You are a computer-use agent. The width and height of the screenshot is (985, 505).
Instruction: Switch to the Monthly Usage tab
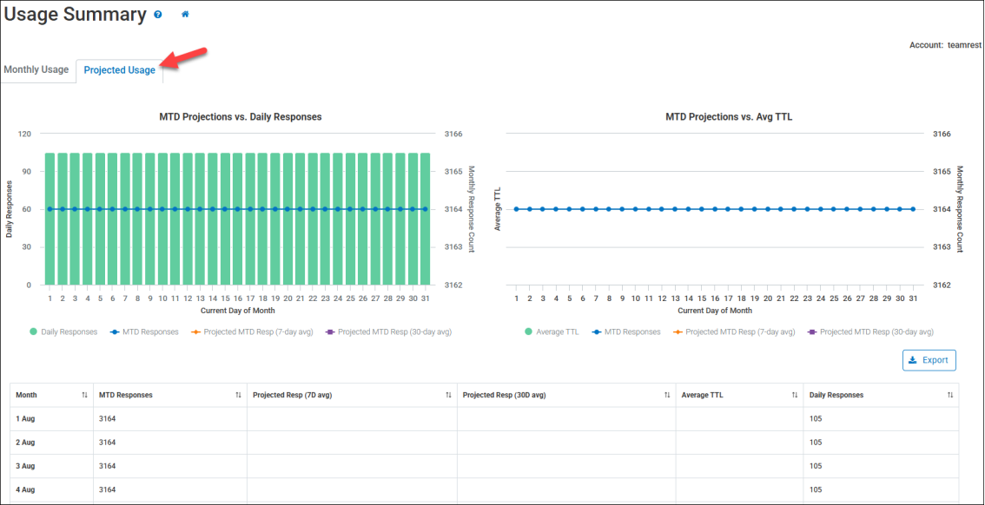pyautogui.click(x=36, y=69)
